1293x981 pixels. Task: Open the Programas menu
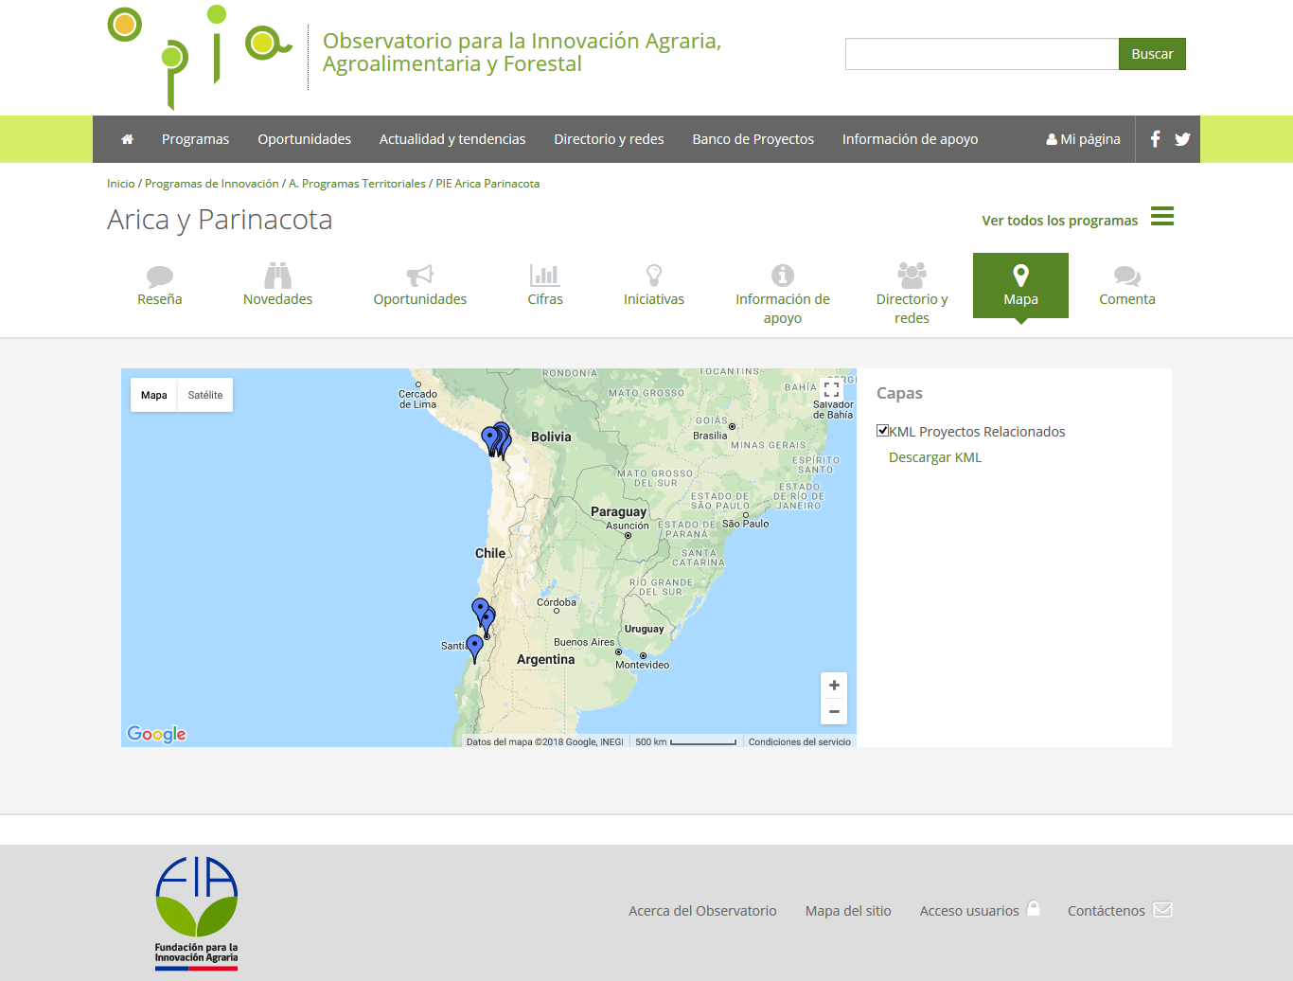(x=195, y=139)
